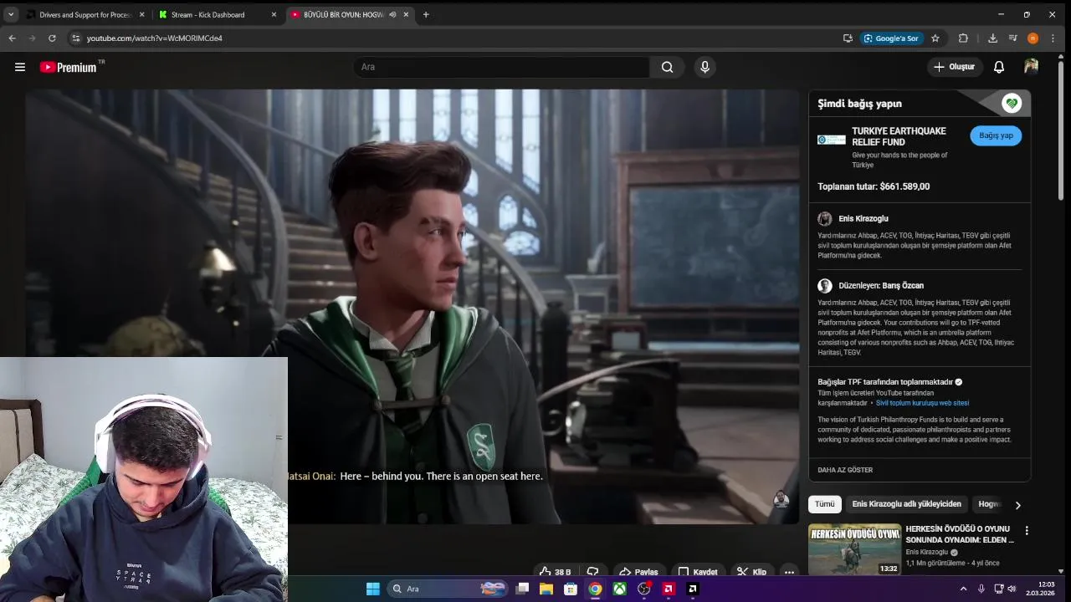Open YouTube notifications bell
The image size is (1071, 602).
coord(998,67)
